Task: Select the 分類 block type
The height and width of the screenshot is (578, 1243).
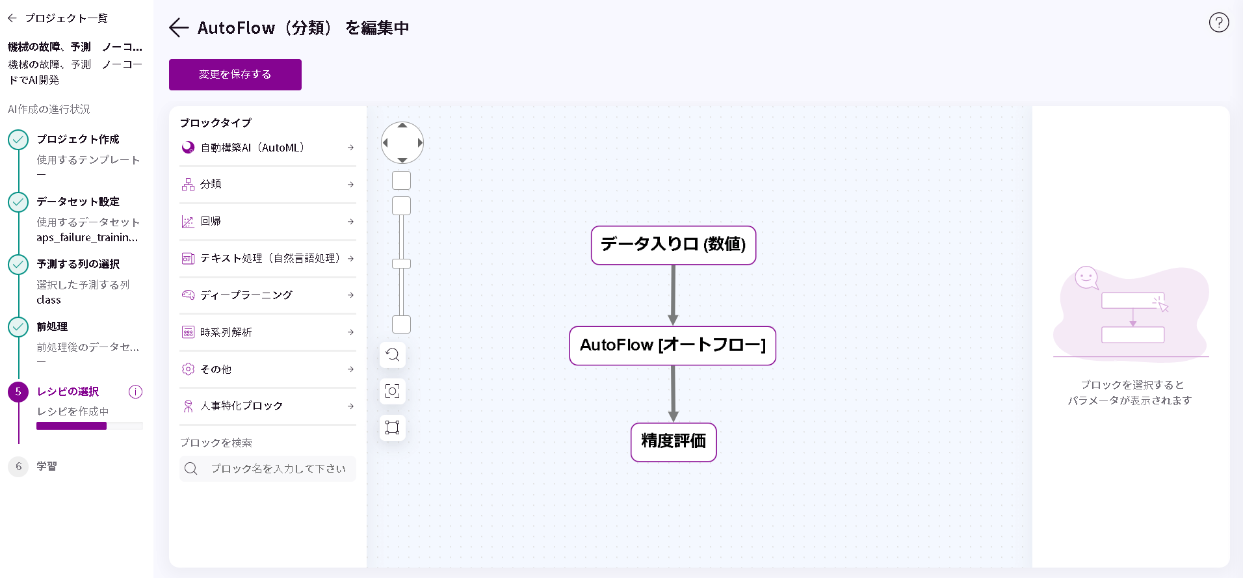Action: [268, 185]
